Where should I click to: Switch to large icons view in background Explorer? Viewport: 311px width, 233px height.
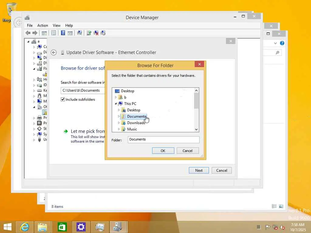coord(281,206)
